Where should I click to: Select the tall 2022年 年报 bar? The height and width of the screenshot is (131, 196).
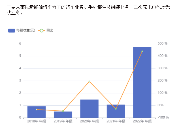tap(142, 83)
